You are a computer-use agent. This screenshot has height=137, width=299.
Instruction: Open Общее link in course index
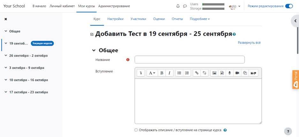pos(15,31)
